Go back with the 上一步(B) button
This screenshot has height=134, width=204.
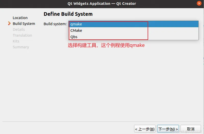[x=145, y=129]
